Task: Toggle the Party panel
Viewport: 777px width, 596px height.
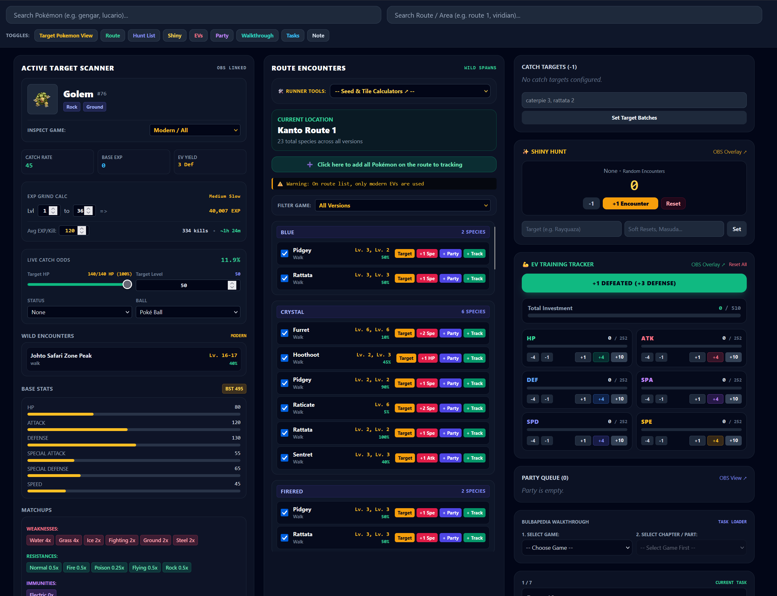Action: point(222,36)
